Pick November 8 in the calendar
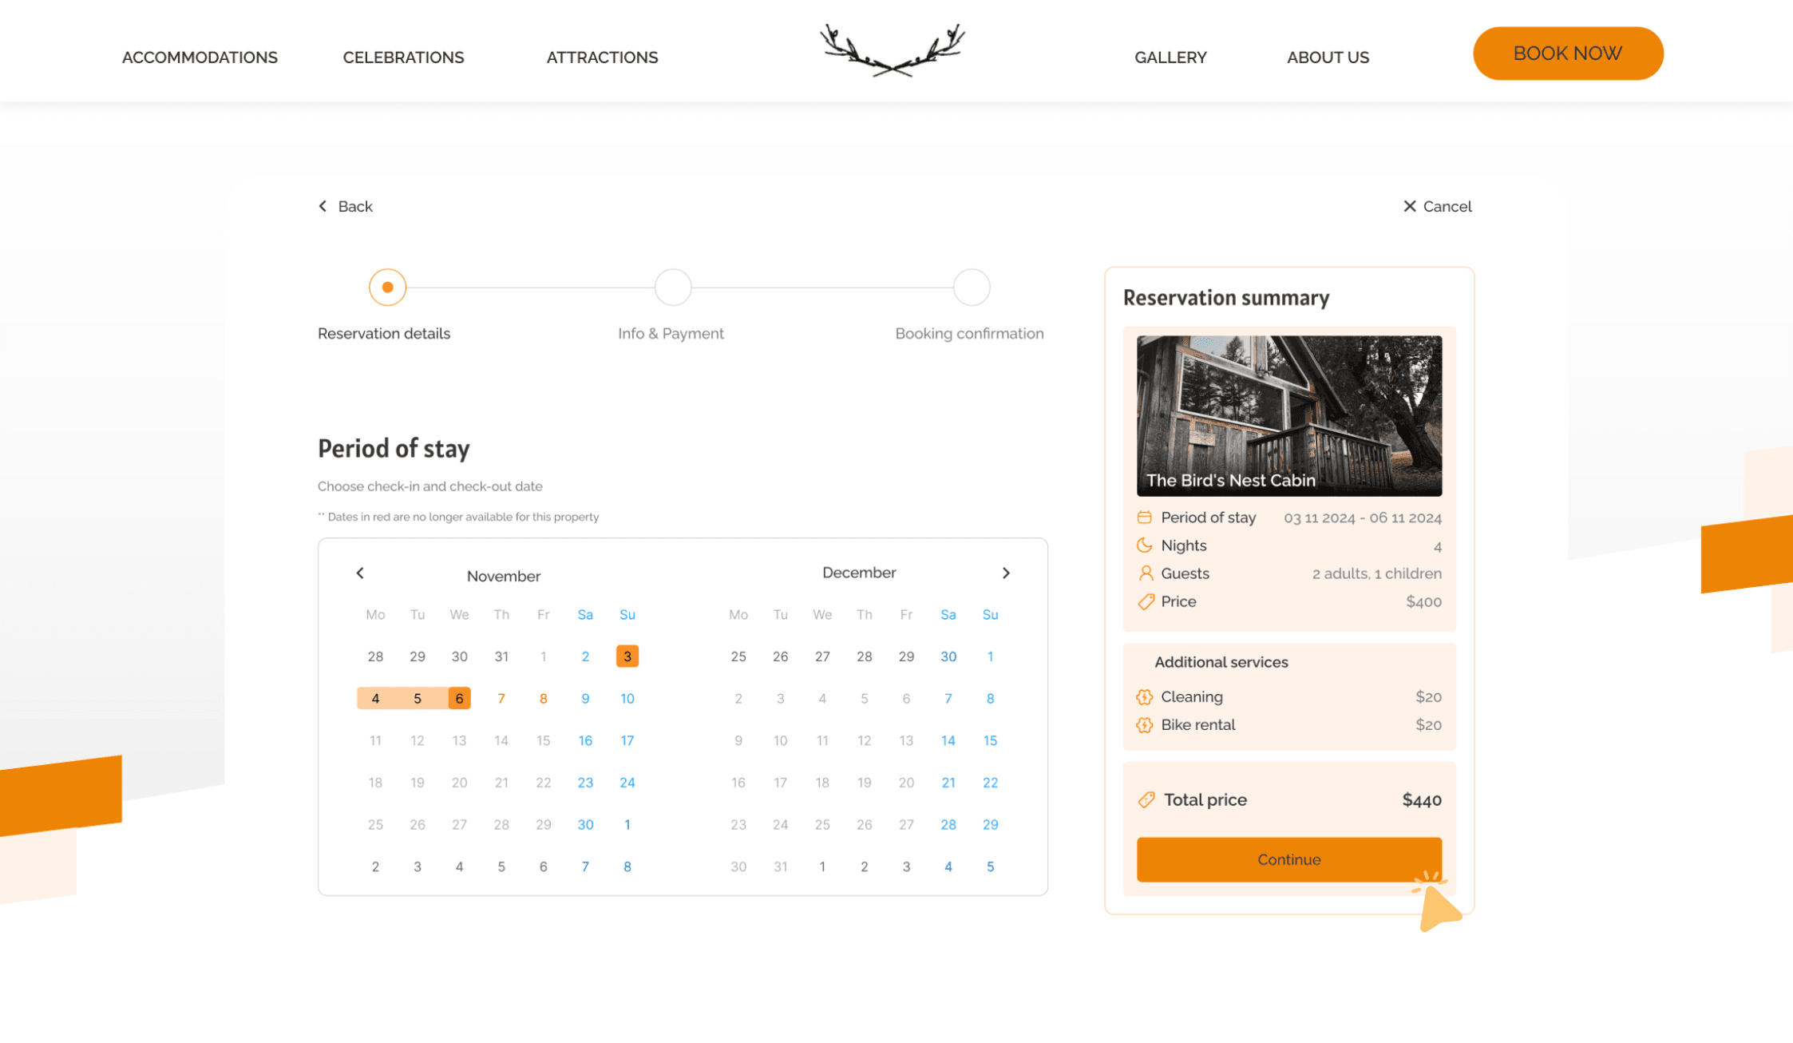The width and height of the screenshot is (1793, 1043). [x=543, y=698]
